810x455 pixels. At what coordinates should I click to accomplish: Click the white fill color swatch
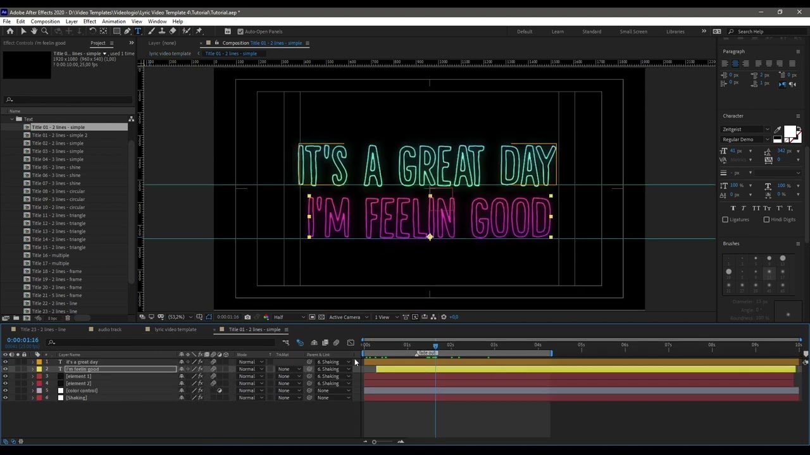click(789, 132)
